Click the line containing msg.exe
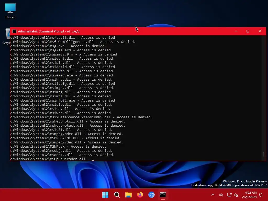268x201 pixels. 58,46
